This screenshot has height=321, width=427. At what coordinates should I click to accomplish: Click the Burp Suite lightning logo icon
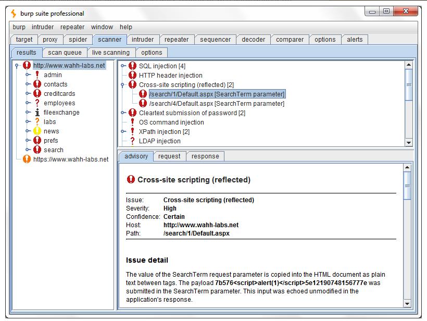tap(14, 14)
